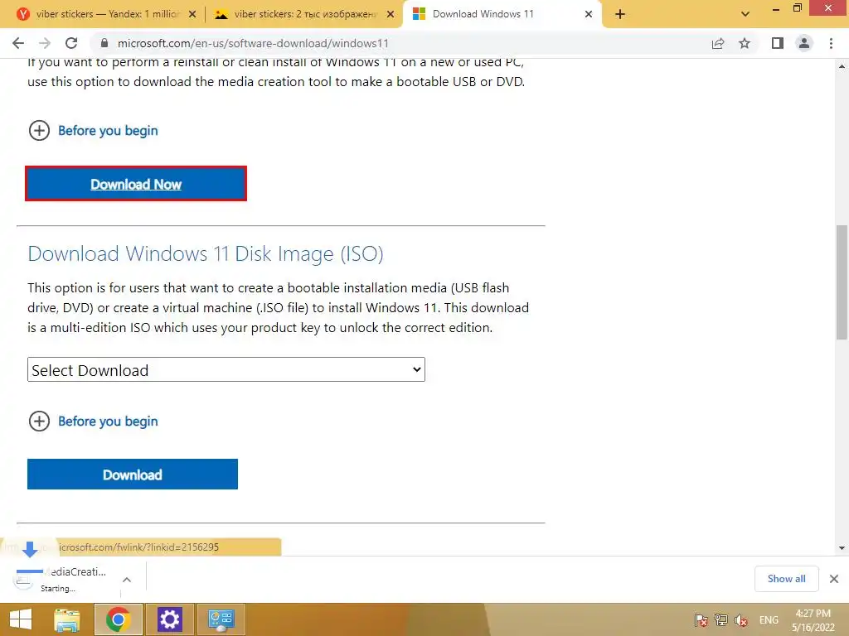Image resolution: width=849 pixels, height=636 pixels.
Task: Click the network tray icon
Action: tap(721, 619)
